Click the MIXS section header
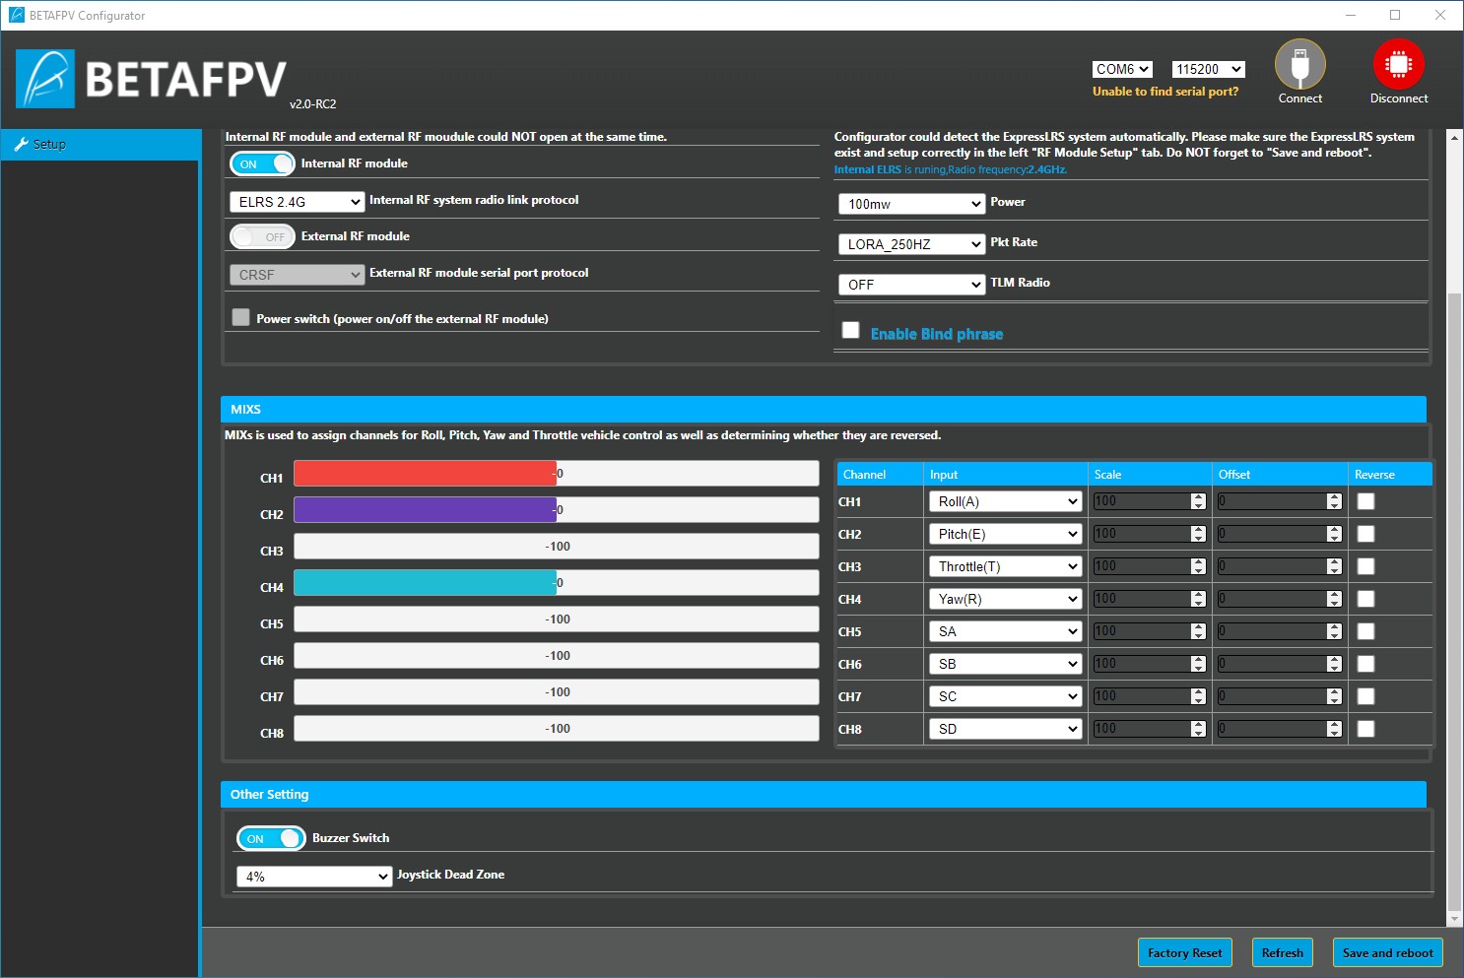This screenshot has width=1464, height=978. pos(823,409)
